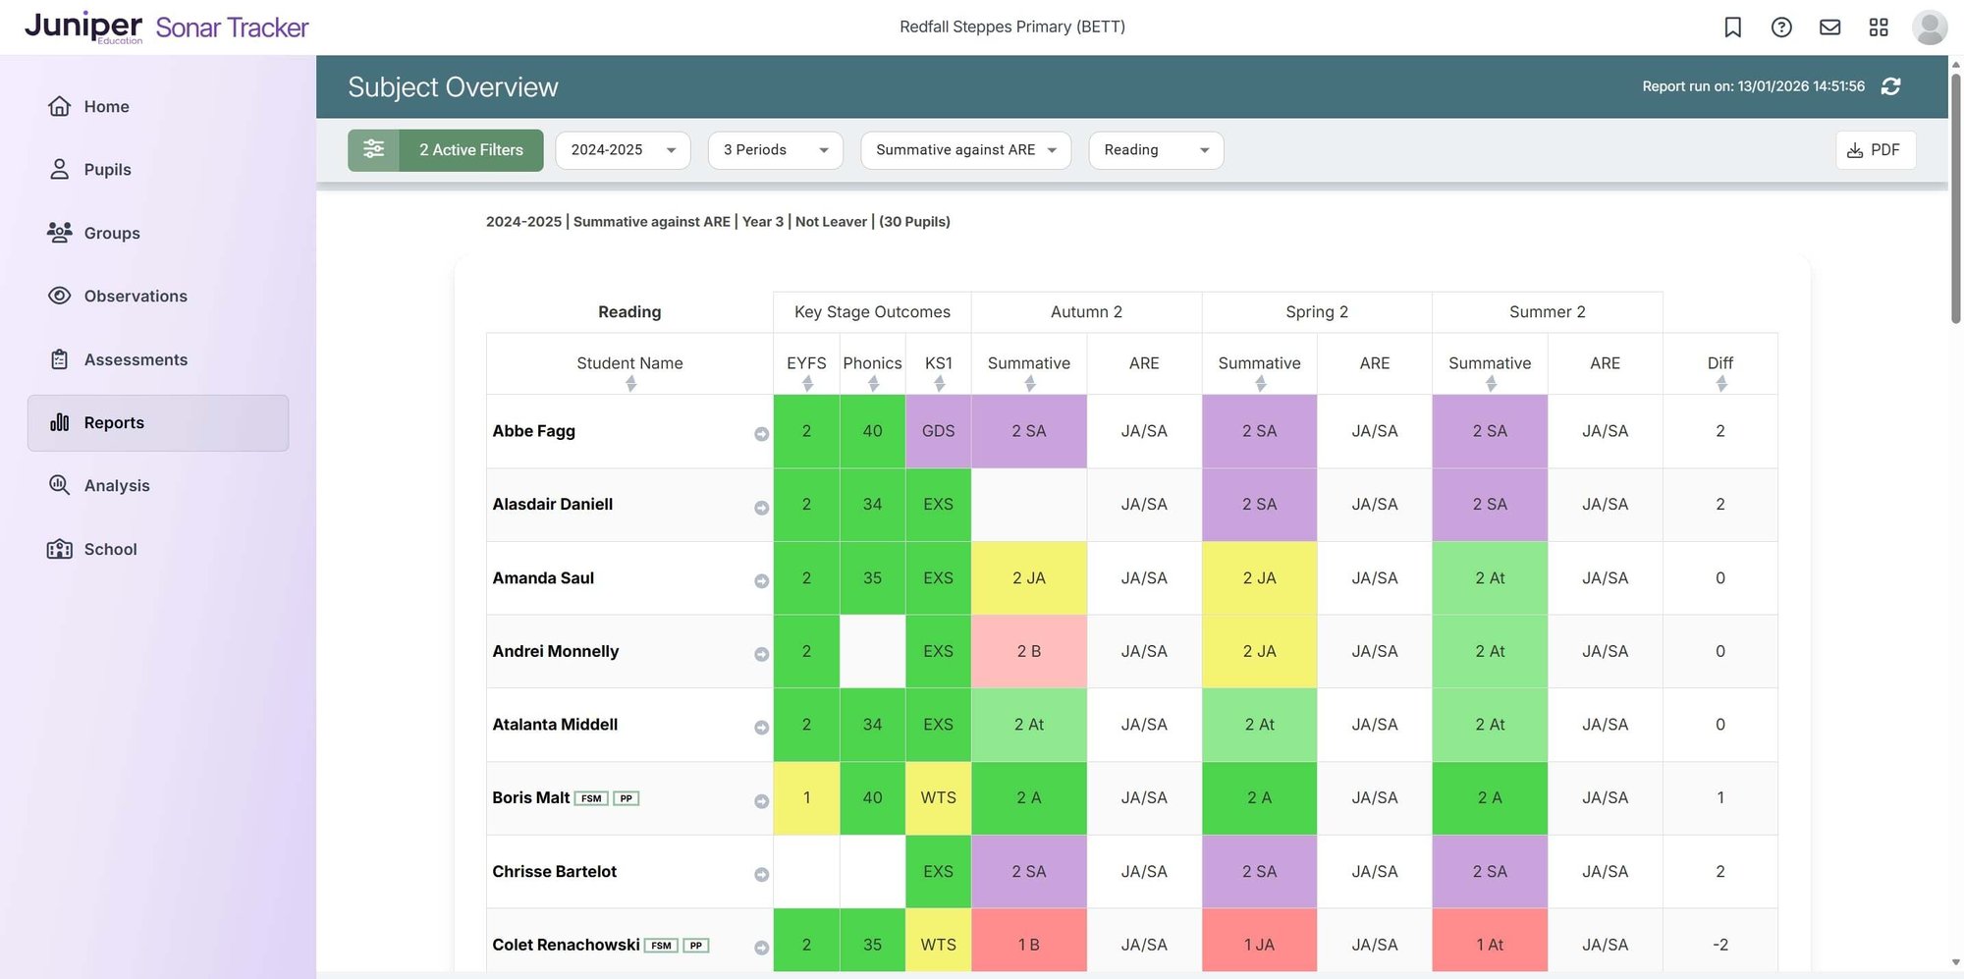Select the Pupils icon in sidebar

[x=59, y=169]
